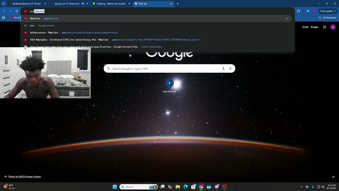
Task: Open the Chrome tab search dropdown arrow
Action: pos(3,4)
